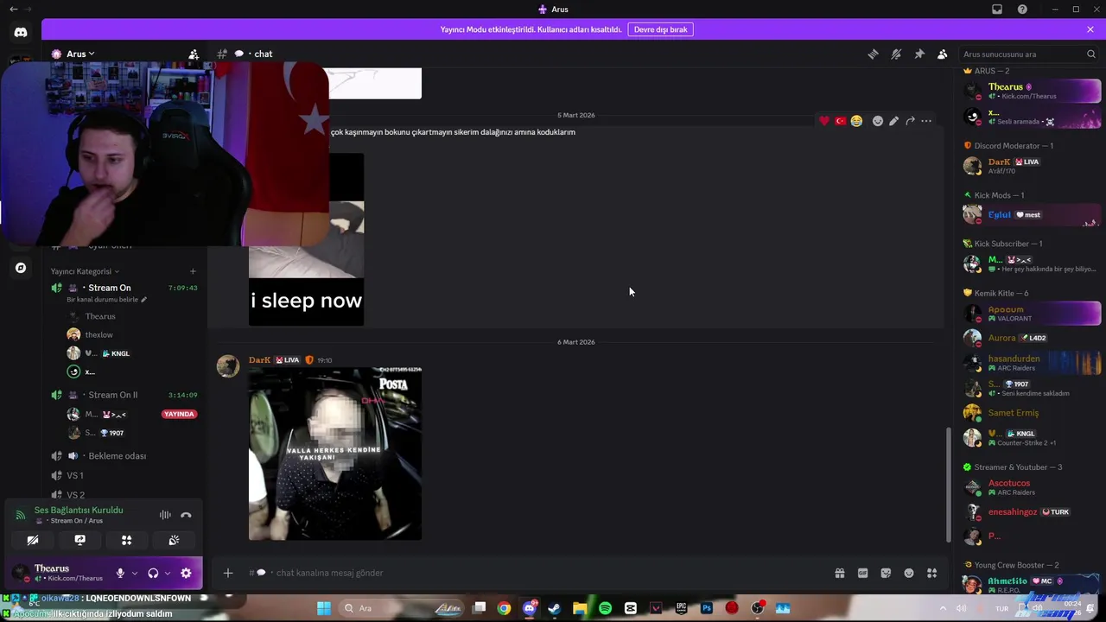This screenshot has height=622, width=1106.
Task: Click DarK's username on the message
Action: coord(259,360)
